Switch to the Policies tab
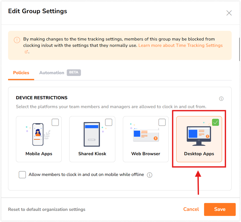Image resolution: width=241 pixels, height=222 pixels. [x=21, y=73]
